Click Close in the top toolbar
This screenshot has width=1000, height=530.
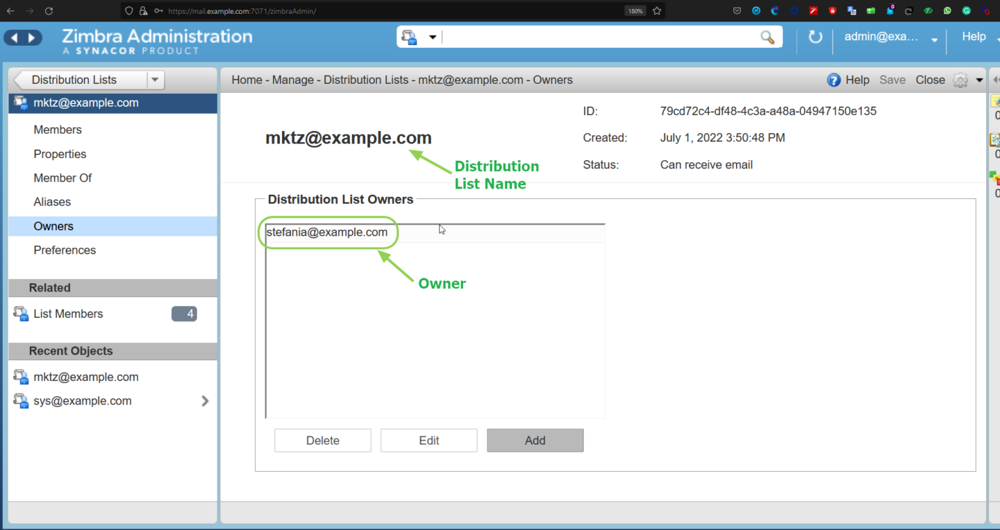[x=930, y=80]
